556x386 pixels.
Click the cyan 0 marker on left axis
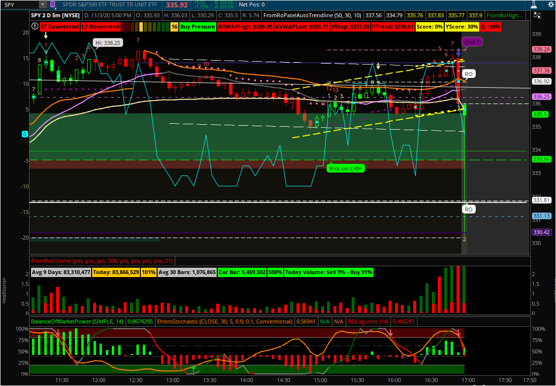click(x=25, y=134)
